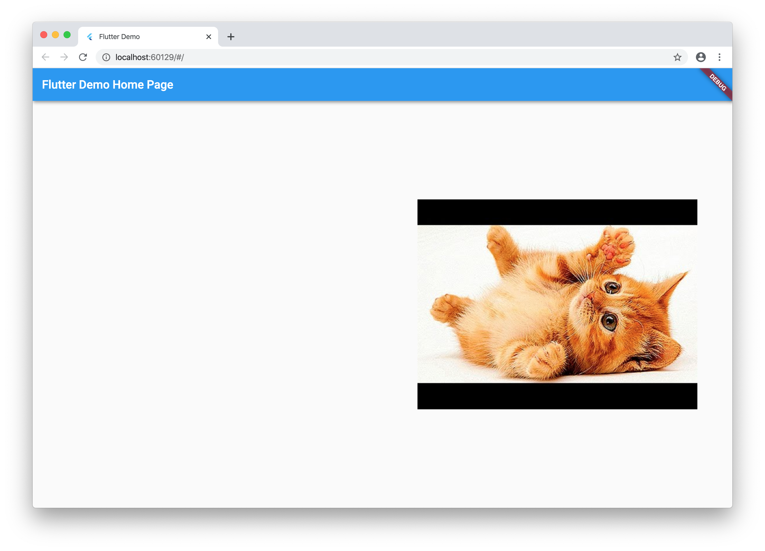Close the Flutter Demo tab
The width and height of the screenshot is (765, 551).
click(x=209, y=37)
